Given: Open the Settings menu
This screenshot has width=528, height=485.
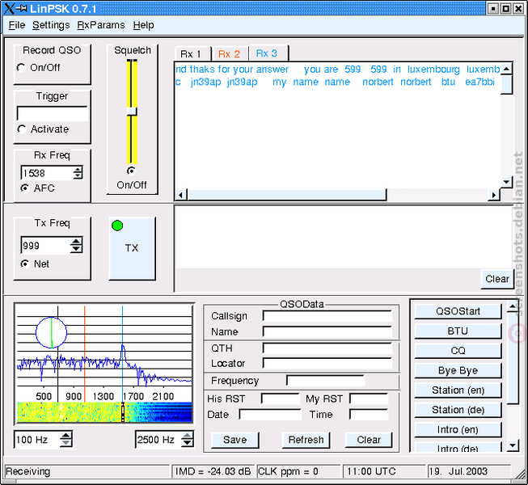Looking at the screenshot, I should [51, 25].
